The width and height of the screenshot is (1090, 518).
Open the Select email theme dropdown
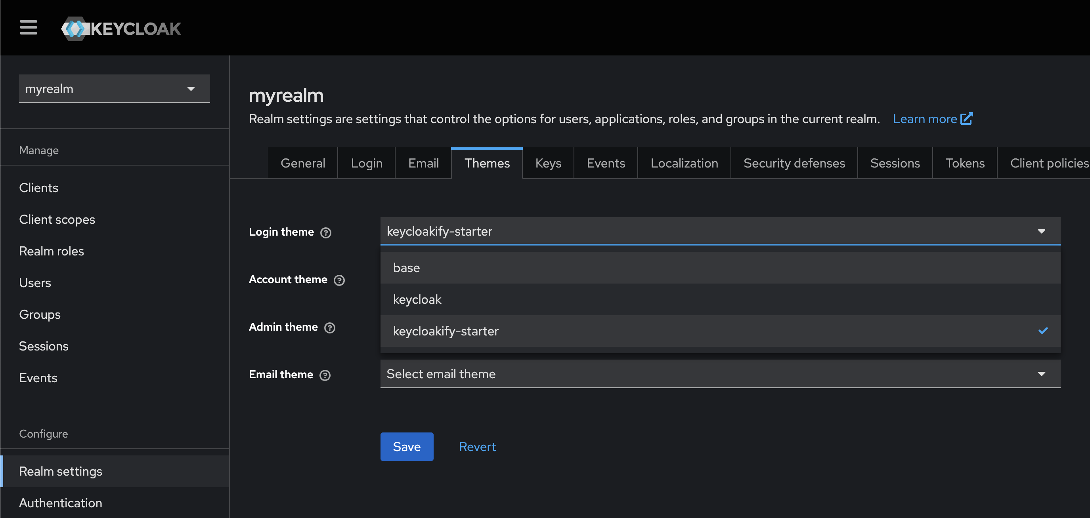720,374
